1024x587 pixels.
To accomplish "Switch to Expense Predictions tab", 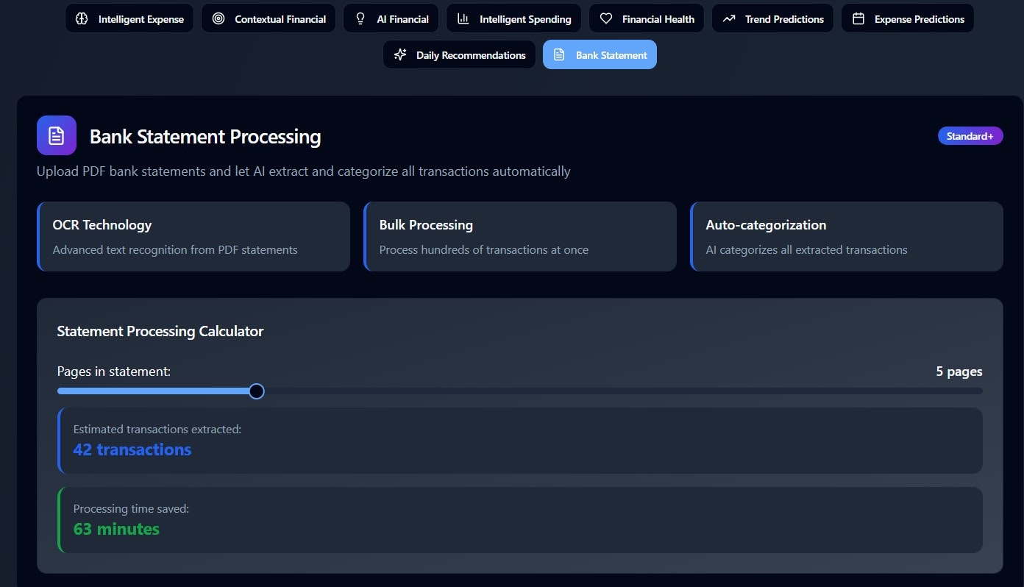I will pos(908,18).
